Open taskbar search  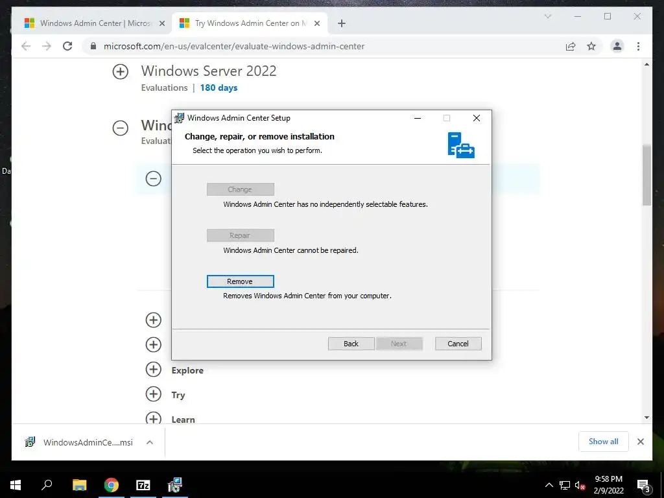click(x=47, y=485)
